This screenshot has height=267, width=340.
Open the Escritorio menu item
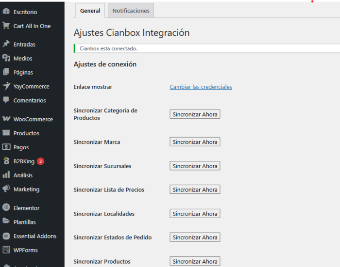coord(25,12)
